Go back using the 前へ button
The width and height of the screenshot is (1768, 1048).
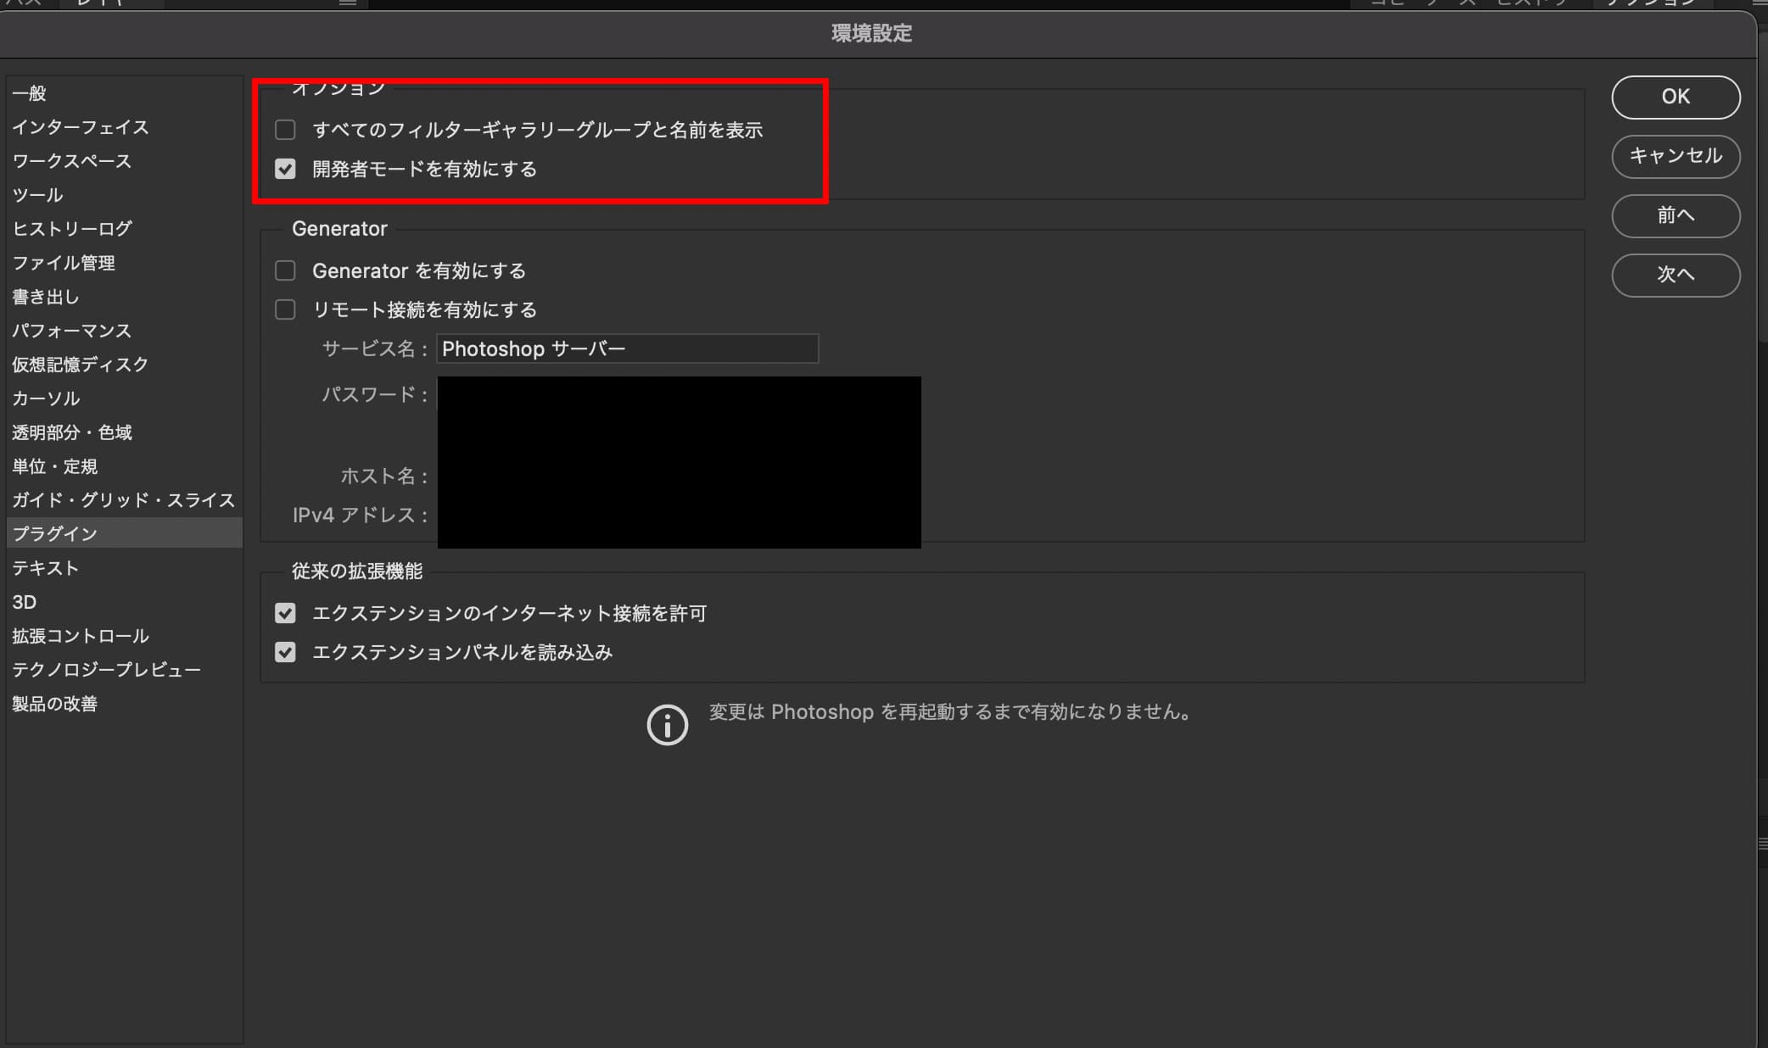[1675, 216]
